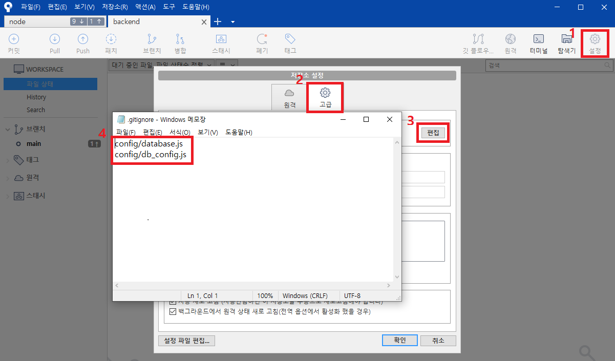Expand the 원격 section chevron in the sidebar
Viewport: 615px width, 361px height.
point(8,178)
